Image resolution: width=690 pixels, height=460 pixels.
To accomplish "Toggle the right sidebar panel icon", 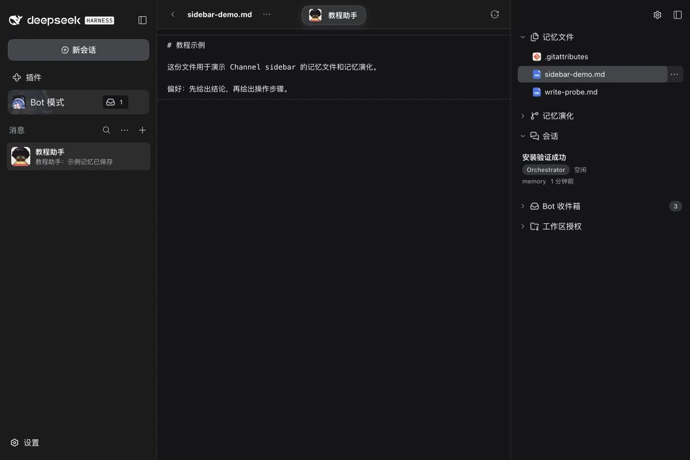I will (678, 15).
